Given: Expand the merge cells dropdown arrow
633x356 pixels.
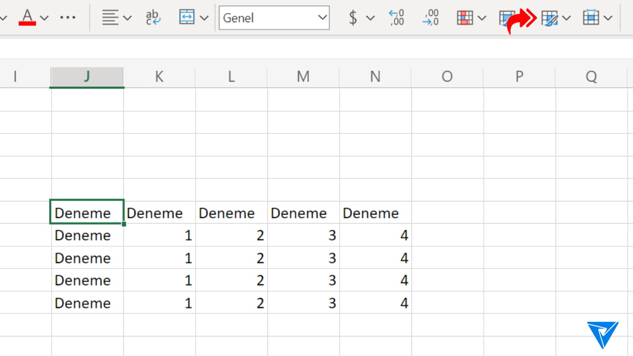Looking at the screenshot, I should (x=205, y=18).
